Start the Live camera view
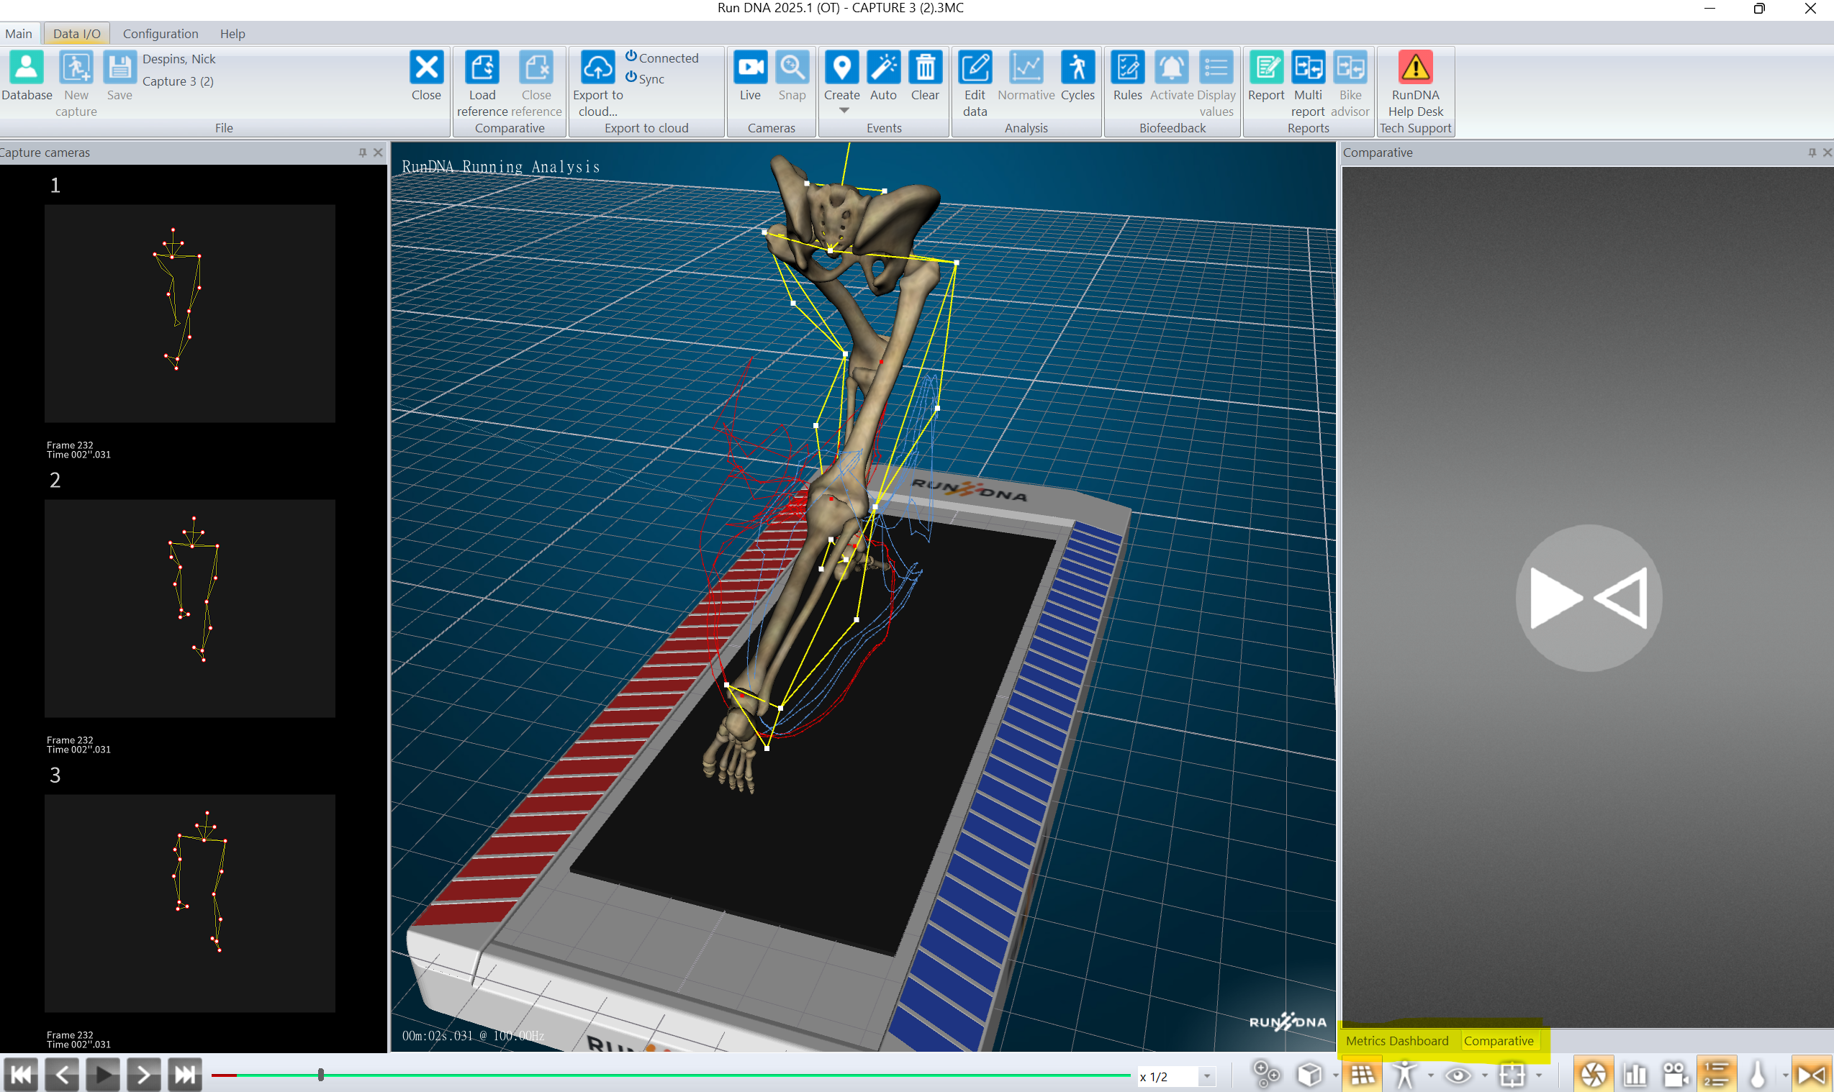1834x1092 pixels. point(750,68)
